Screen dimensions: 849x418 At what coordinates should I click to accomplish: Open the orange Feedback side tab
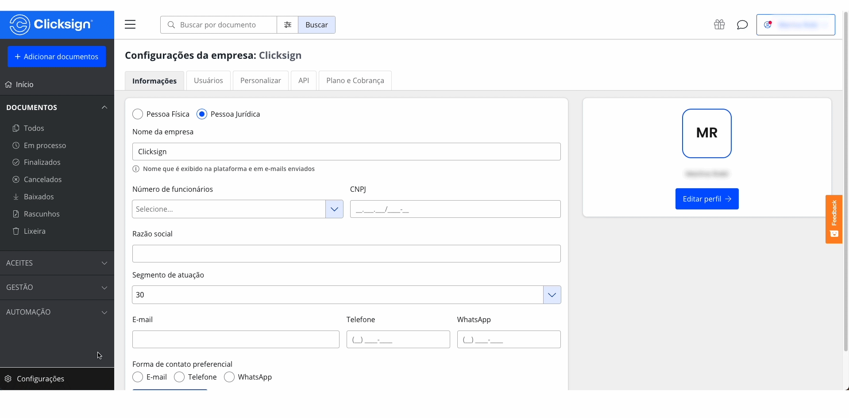(x=834, y=219)
